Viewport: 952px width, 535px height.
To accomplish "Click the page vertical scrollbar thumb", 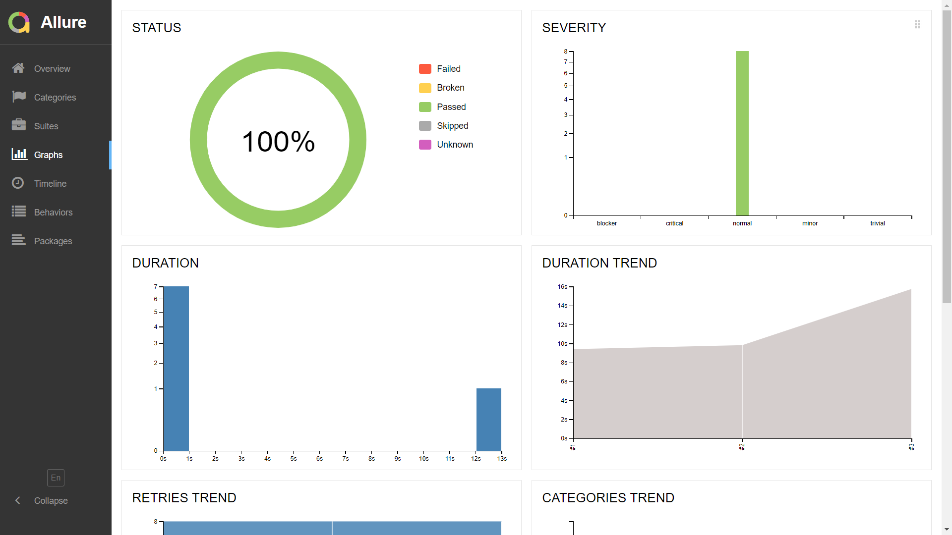I will coord(947,156).
